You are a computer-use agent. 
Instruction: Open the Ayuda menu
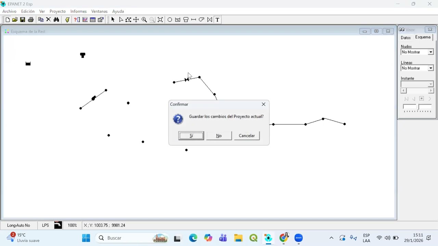tap(118, 11)
